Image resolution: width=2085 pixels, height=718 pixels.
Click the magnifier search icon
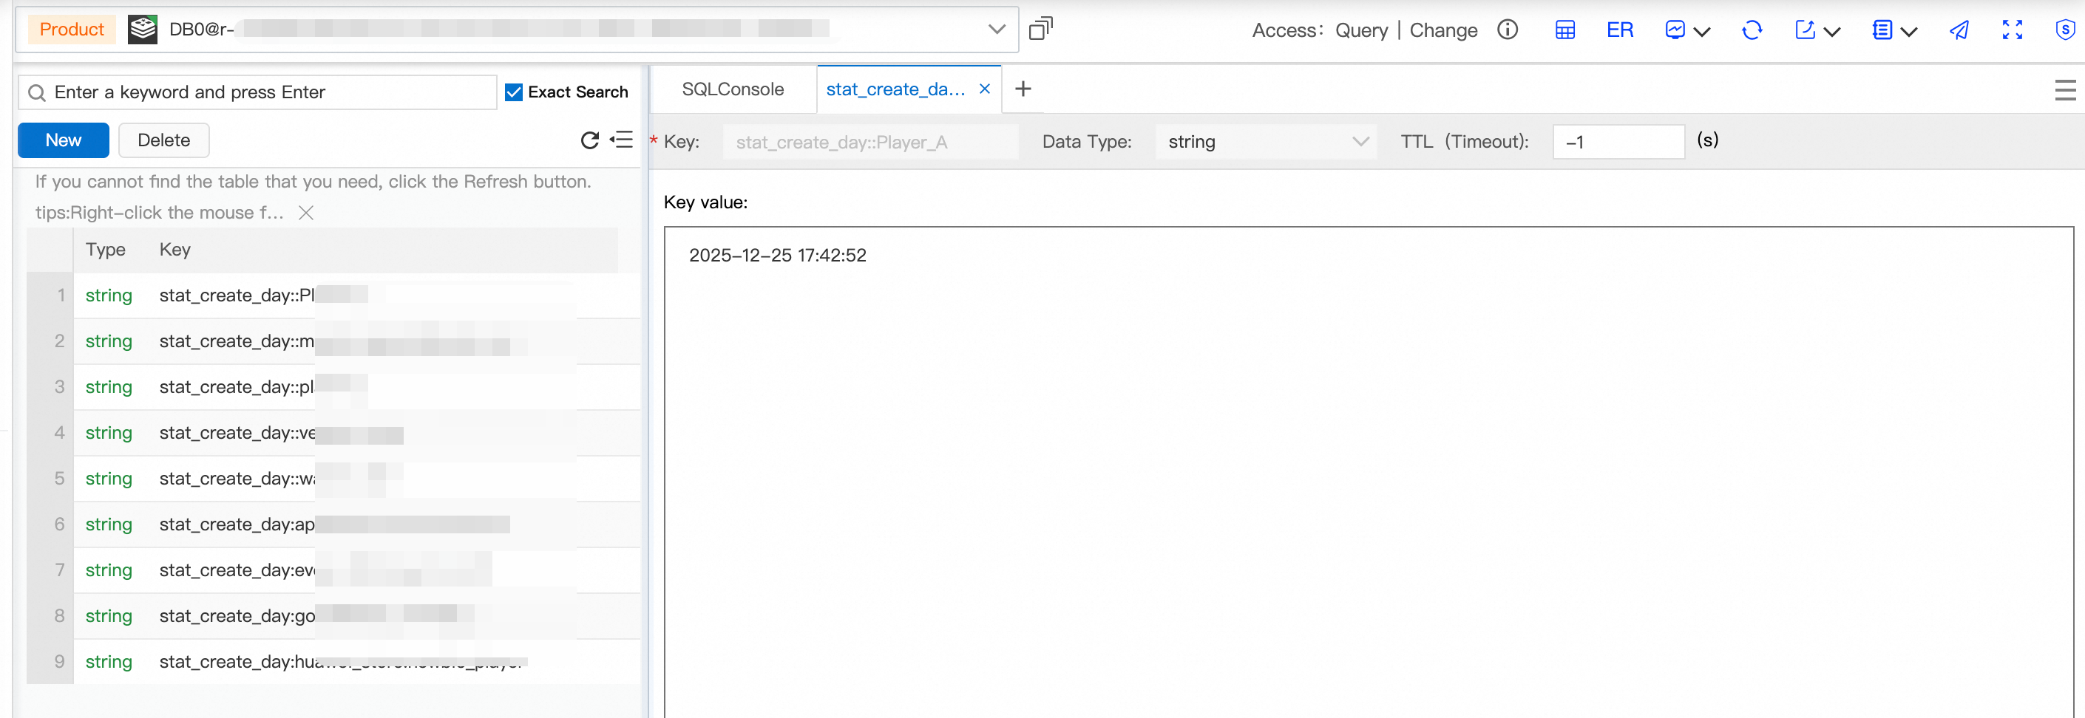point(36,93)
